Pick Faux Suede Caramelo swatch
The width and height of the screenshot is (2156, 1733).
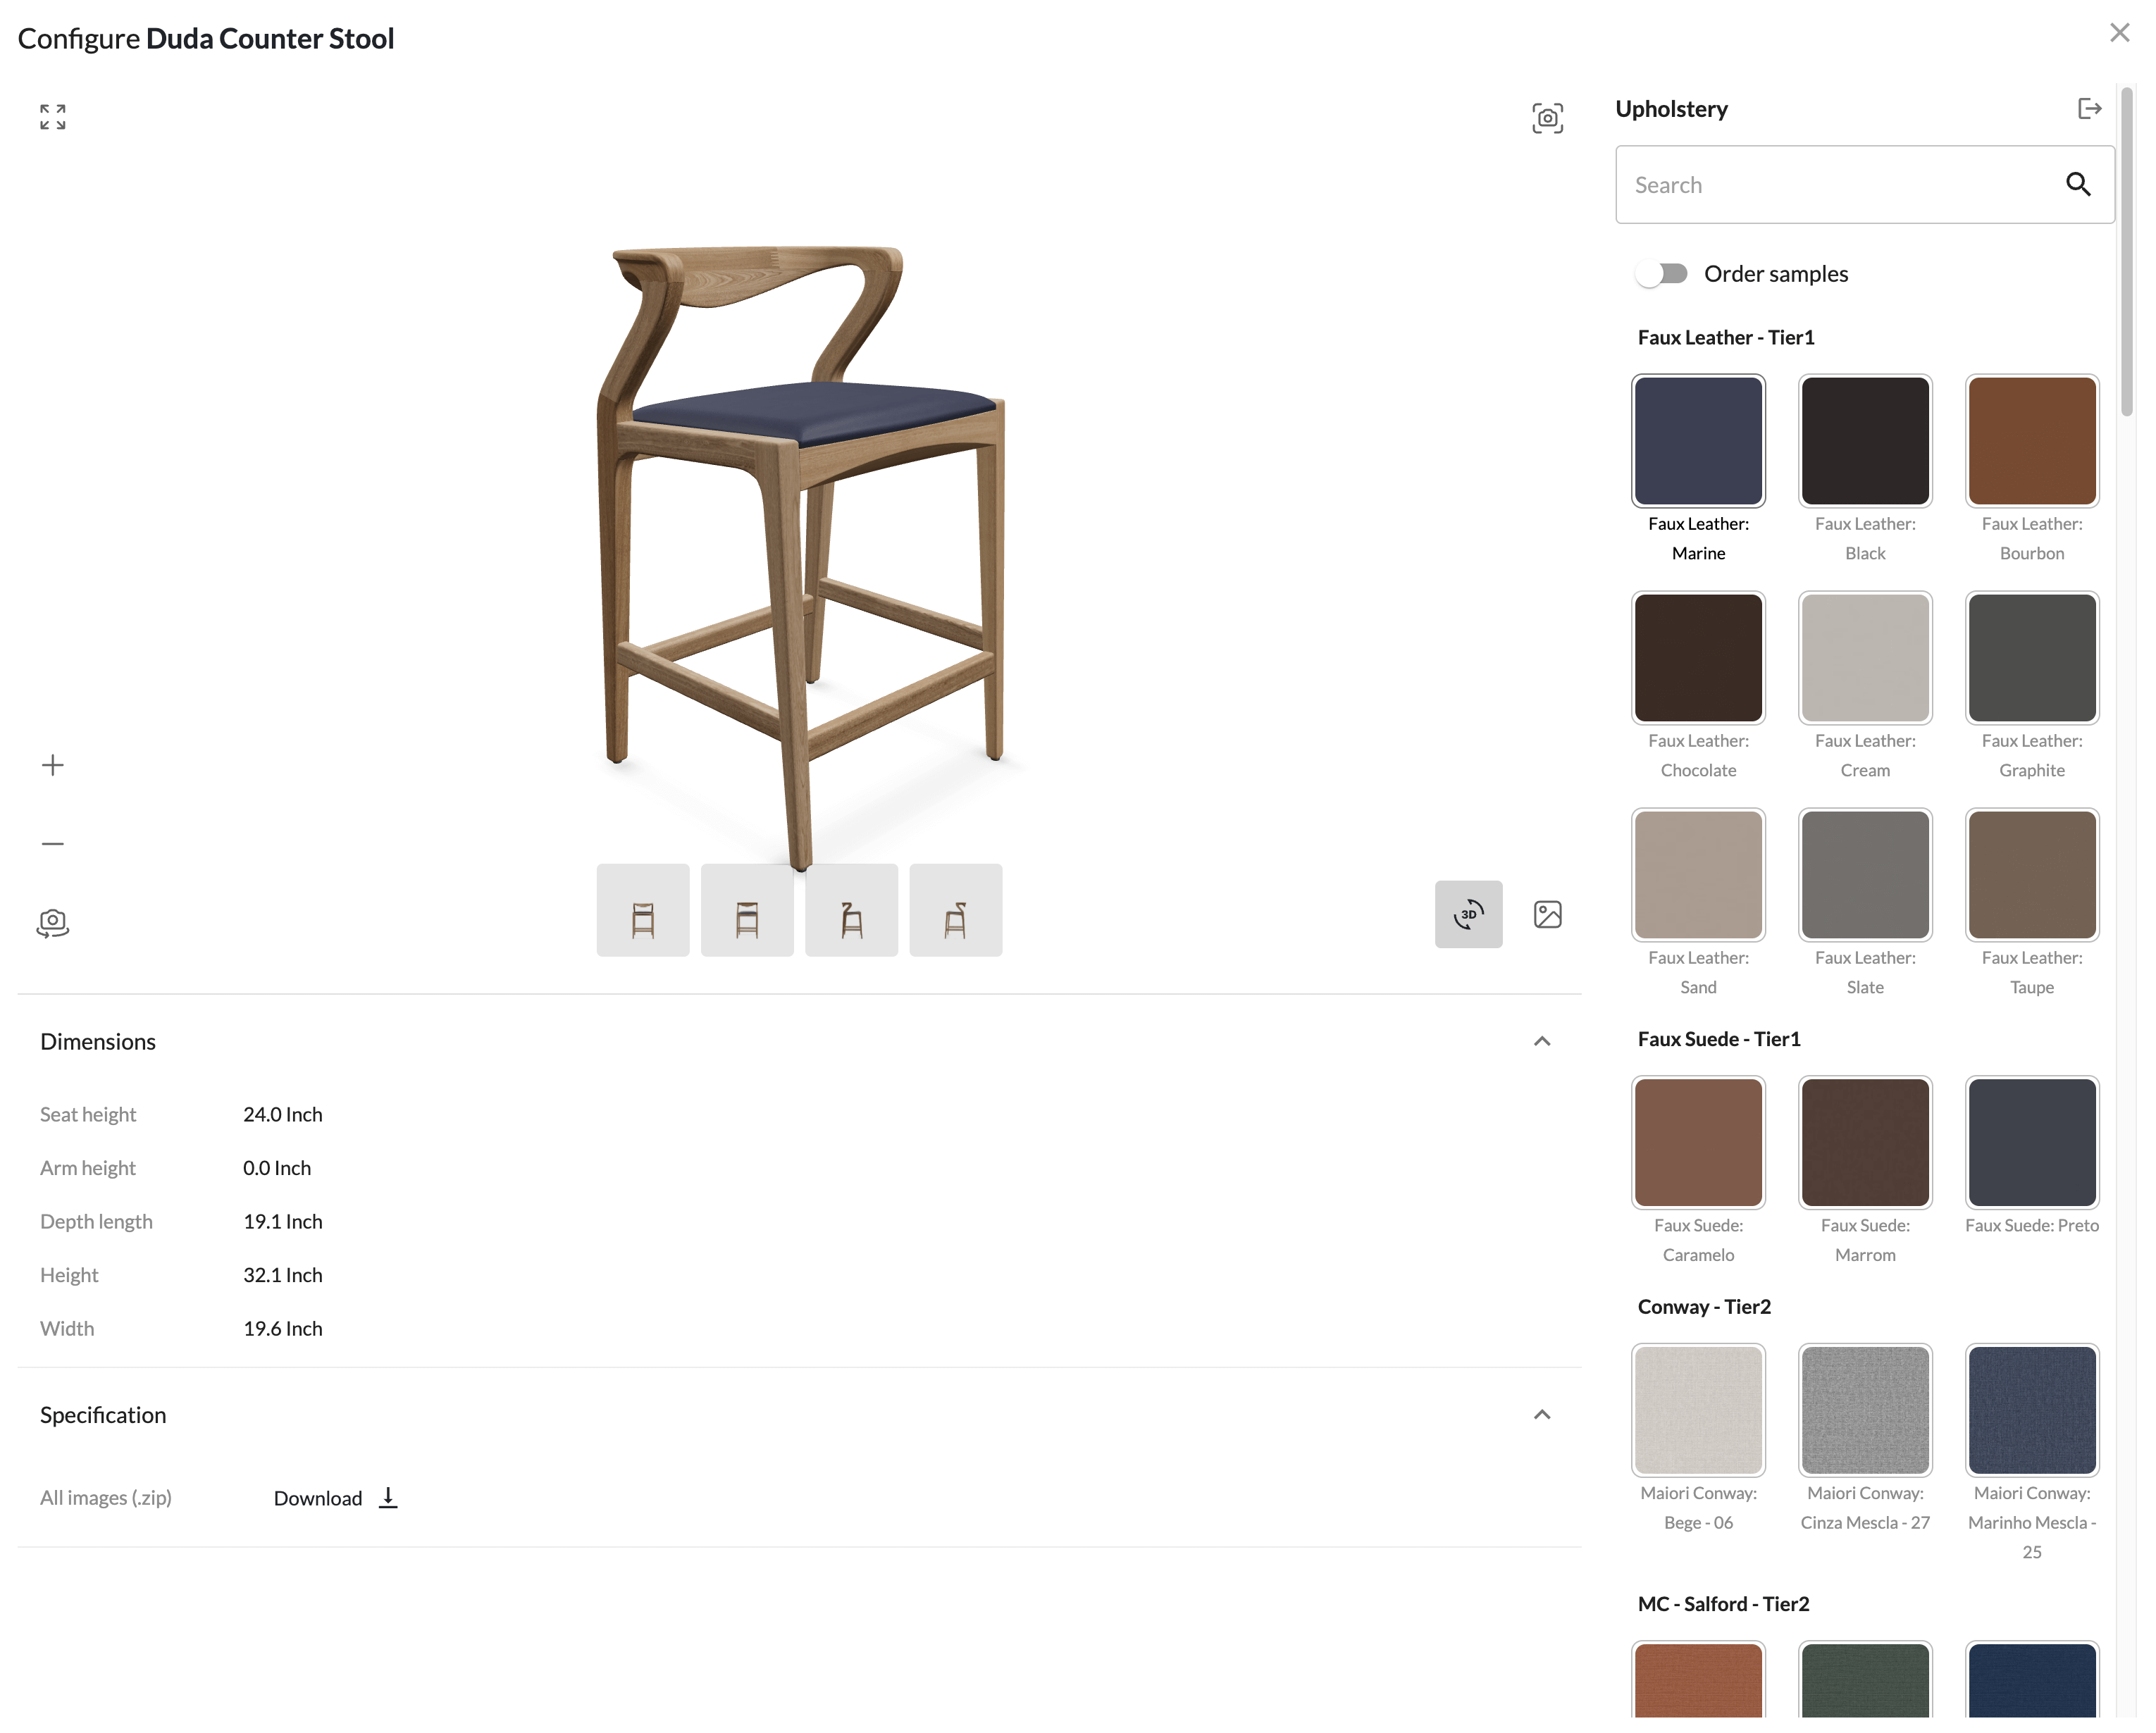[1698, 1142]
